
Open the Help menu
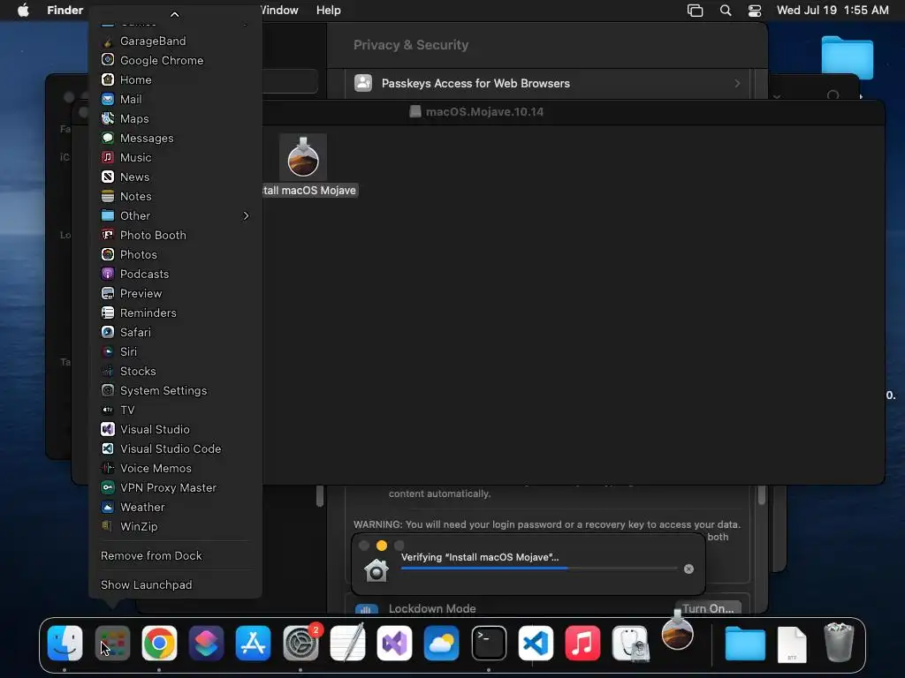[329, 11]
